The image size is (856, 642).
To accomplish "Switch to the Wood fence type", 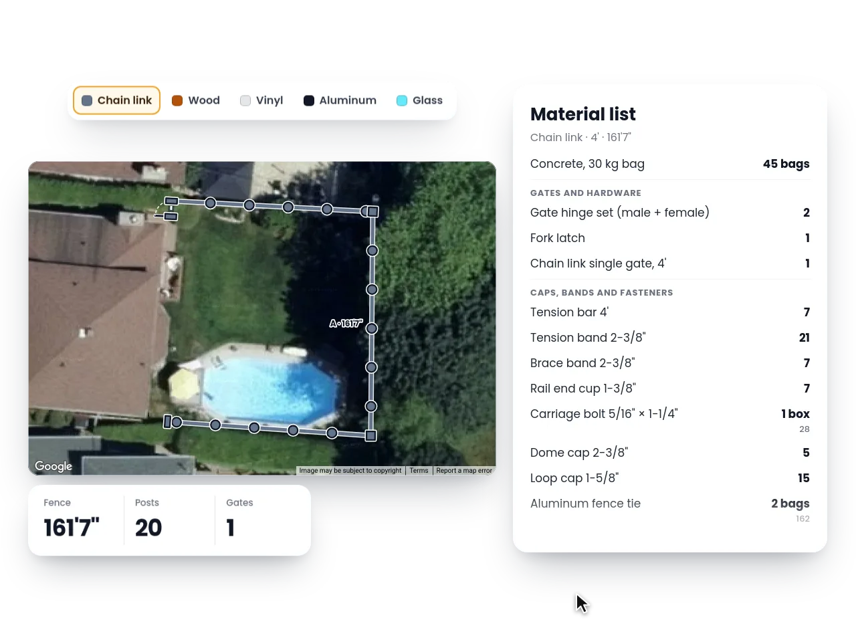I will click(x=196, y=100).
